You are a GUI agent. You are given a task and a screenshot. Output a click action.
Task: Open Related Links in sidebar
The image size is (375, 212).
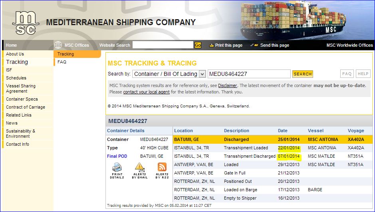click(x=19, y=115)
